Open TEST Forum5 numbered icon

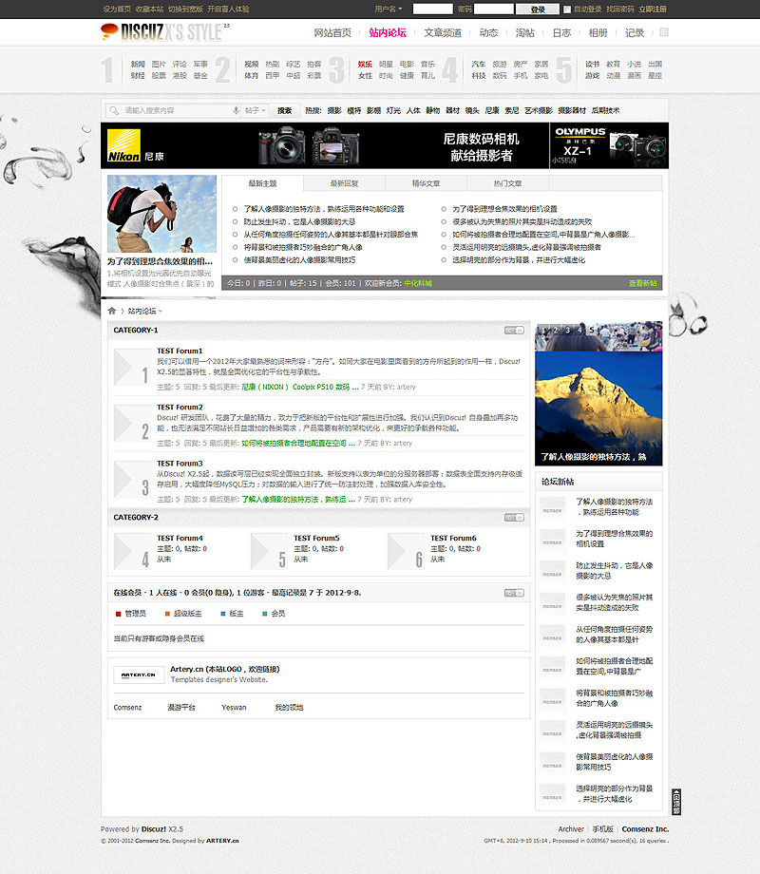(x=269, y=551)
